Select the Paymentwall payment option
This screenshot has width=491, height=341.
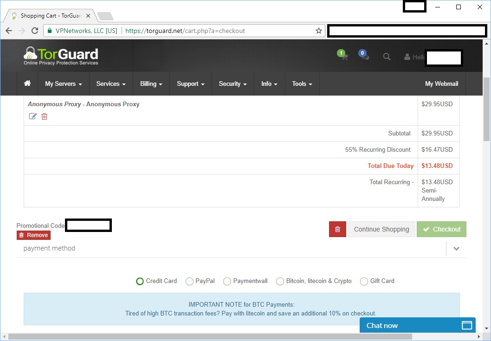pyautogui.click(x=227, y=281)
